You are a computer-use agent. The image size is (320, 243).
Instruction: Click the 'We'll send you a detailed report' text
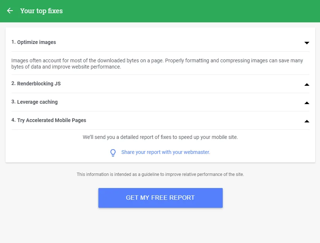coord(160,137)
